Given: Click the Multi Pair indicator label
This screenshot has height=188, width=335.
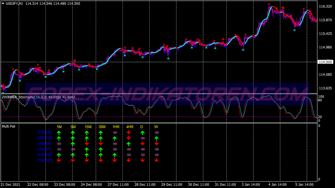Looking at the screenshot, I should click(8, 126).
